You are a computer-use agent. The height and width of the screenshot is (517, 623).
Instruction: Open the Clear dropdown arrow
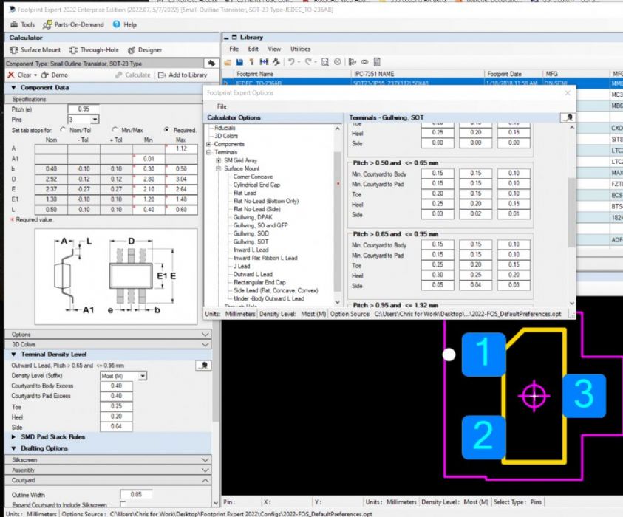coord(35,75)
